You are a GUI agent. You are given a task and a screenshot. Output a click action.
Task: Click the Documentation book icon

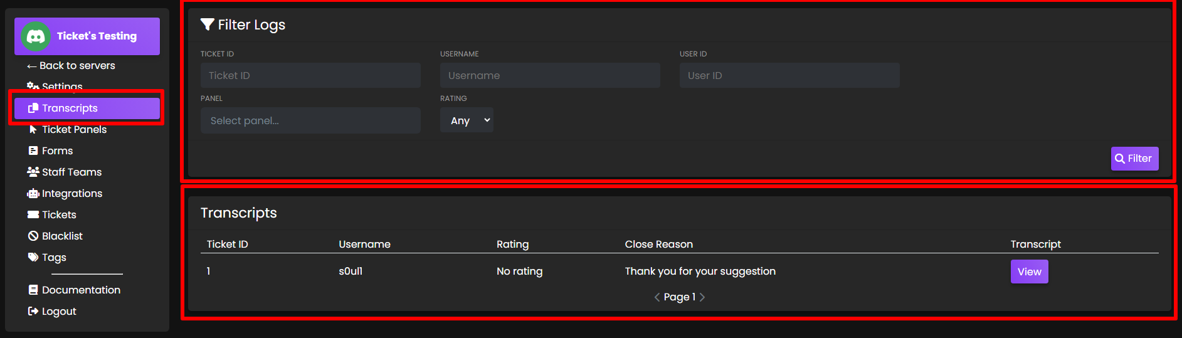pyautogui.click(x=33, y=290)
